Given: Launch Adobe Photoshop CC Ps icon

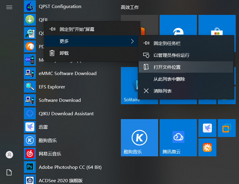Looking at the screenshot, I should [30, 167].
